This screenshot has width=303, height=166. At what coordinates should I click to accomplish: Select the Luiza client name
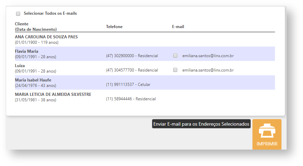(20, 66)
